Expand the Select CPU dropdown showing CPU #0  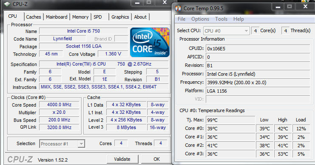227,31
